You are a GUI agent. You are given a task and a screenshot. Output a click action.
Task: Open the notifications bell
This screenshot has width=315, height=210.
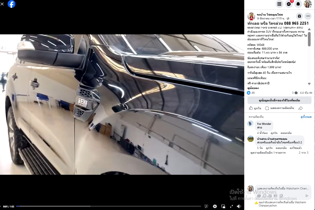[298, 4]
